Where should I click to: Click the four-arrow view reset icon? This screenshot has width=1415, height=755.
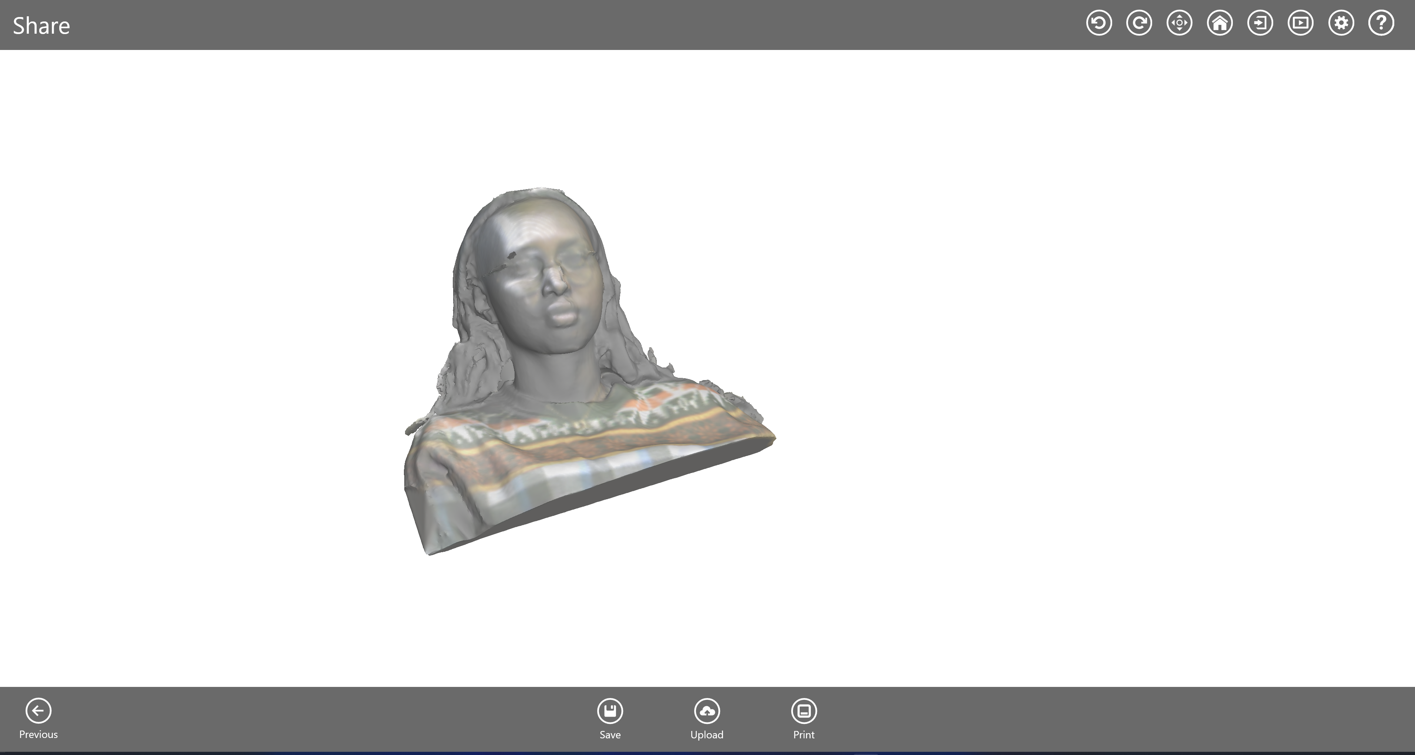point(1179,23)
